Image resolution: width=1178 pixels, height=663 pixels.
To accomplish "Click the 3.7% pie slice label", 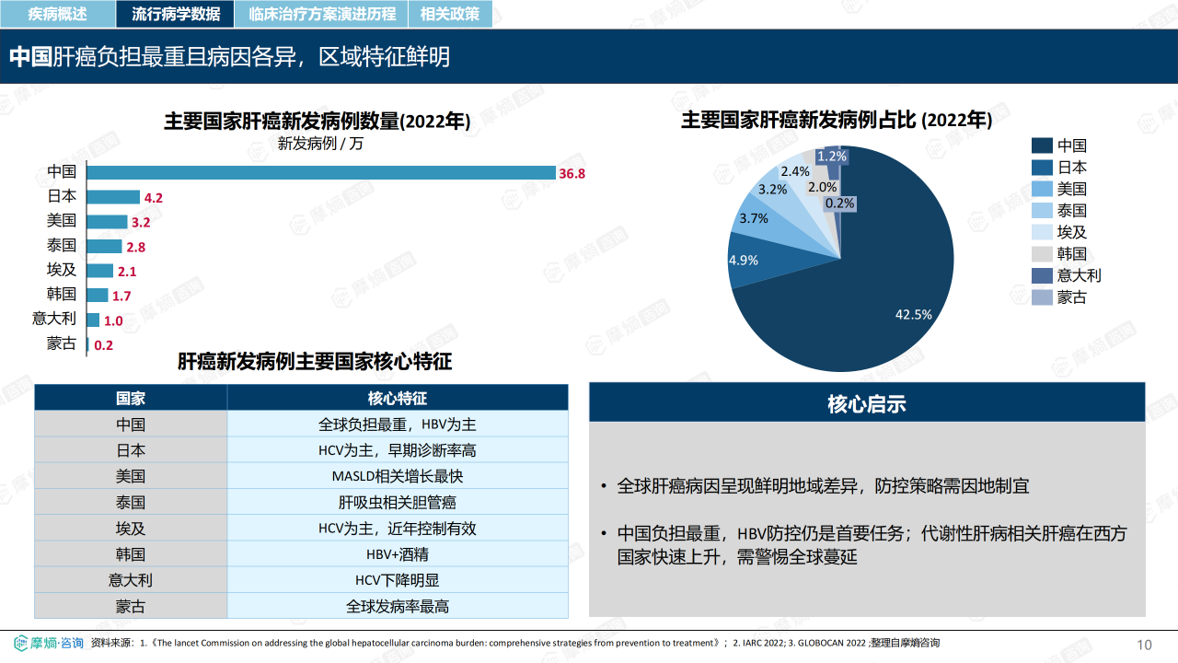I will click(754, 219).
